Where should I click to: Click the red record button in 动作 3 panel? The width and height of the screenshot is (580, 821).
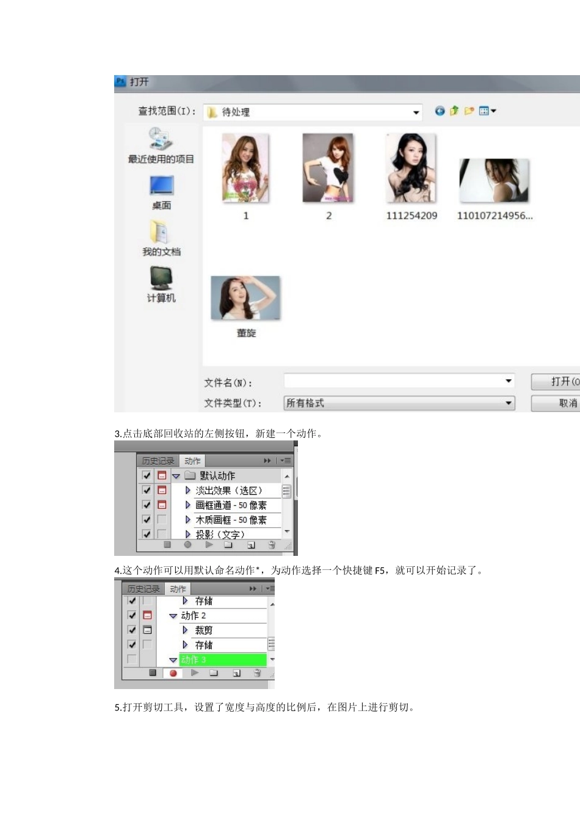pos(173,673)
